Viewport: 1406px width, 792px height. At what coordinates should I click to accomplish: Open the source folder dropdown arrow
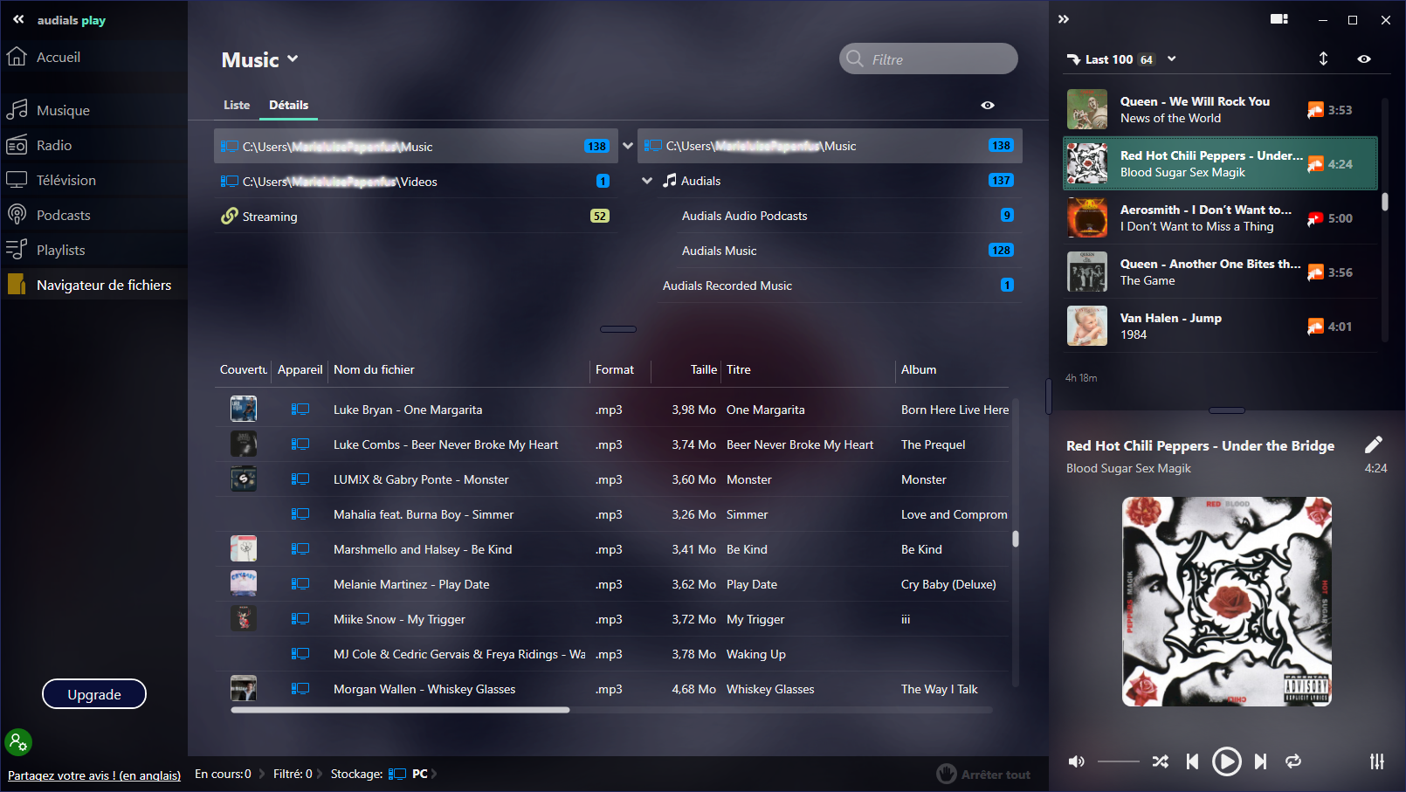(627, 146)
